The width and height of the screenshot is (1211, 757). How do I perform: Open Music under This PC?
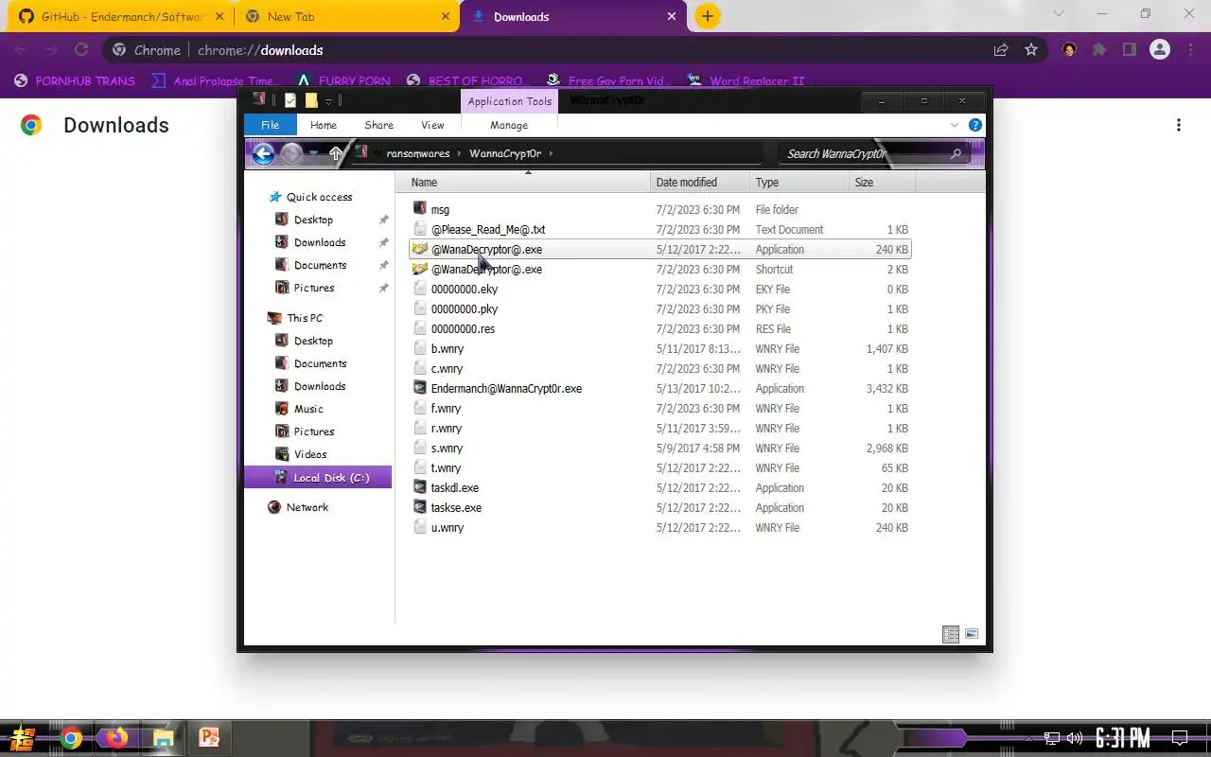pos(299,409)
